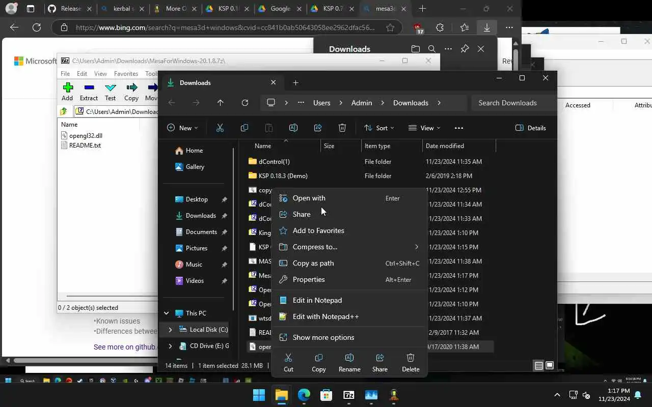Click the Search Downloads field

click(513, 103)
